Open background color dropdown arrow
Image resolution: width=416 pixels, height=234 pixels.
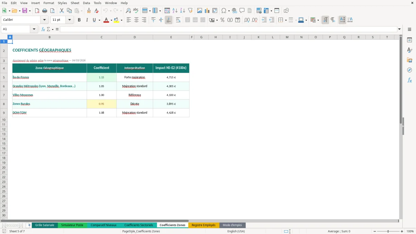click(121, 20)
